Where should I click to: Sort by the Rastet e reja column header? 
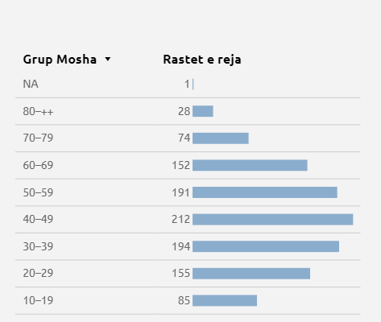click(202, 60)
